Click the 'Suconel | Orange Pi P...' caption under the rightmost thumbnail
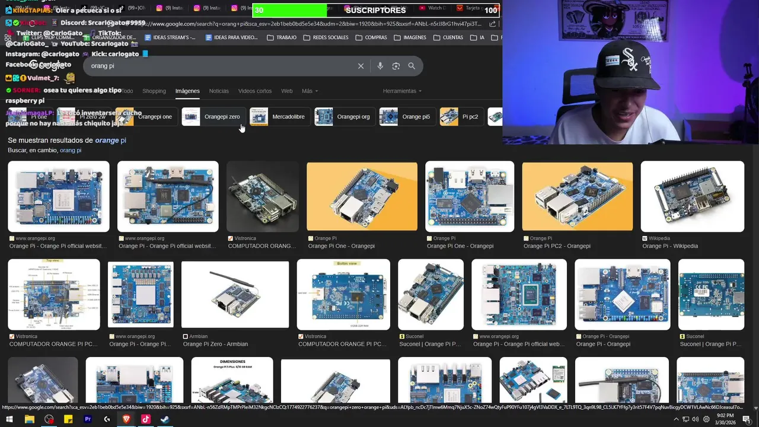The width and height of the screenshot is (759, 427). coord(710,344)
